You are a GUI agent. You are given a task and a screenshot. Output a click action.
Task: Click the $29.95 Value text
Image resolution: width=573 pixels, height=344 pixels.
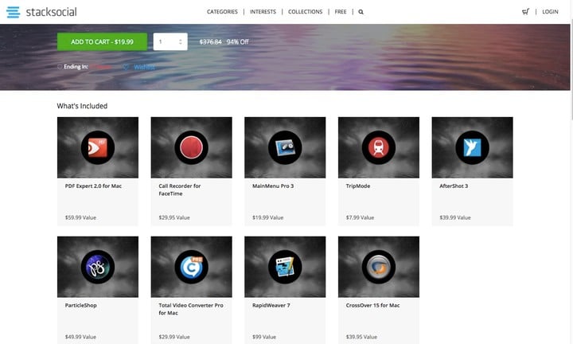[x=174, y=217]
